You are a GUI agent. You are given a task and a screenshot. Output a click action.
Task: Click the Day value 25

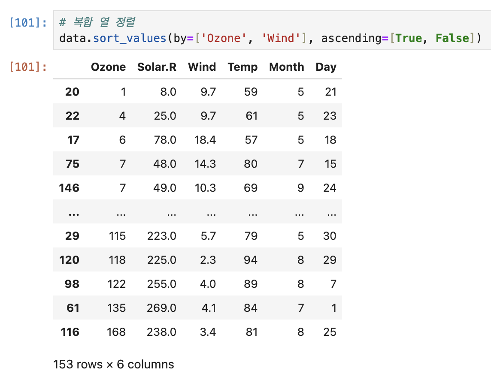(330, 332)
